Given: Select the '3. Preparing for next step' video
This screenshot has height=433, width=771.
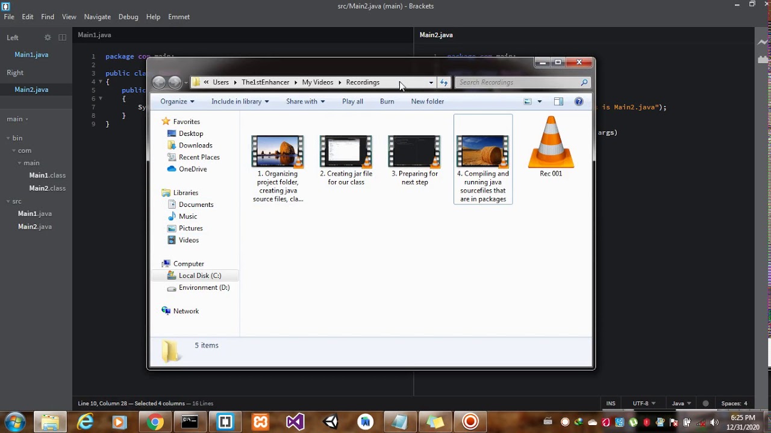Looking at the screenshot, I should coord(414,161).
